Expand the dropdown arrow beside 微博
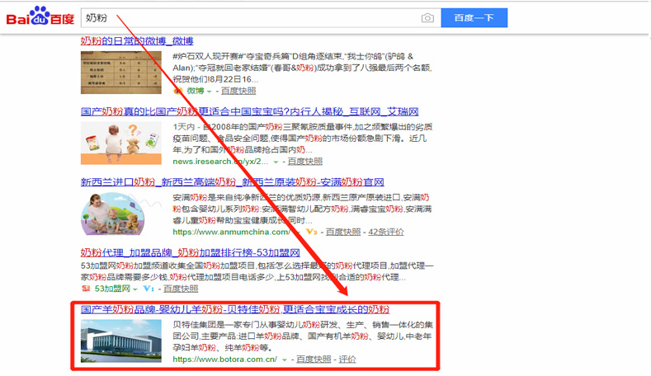The width and height of the screenshot is (651, 376). [210, 92]
